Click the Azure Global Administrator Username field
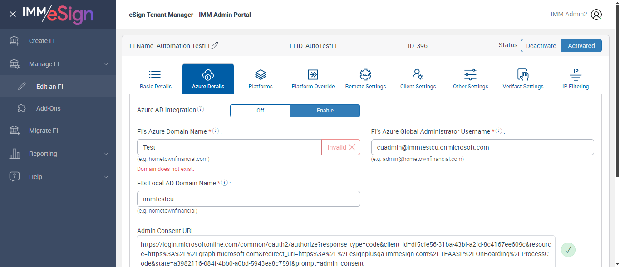Viewport: 620px width, 267px height. (482, 147)
